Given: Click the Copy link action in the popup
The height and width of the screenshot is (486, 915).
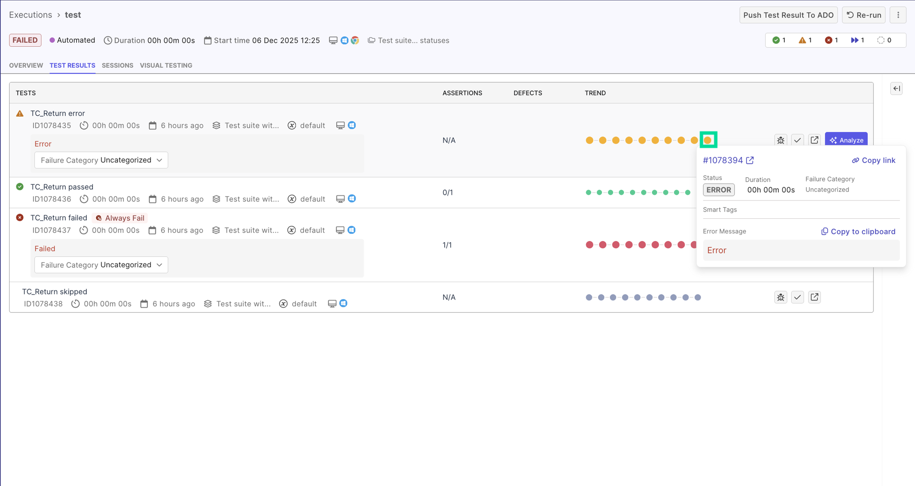Looking at the screenshot, I should 874,160.
